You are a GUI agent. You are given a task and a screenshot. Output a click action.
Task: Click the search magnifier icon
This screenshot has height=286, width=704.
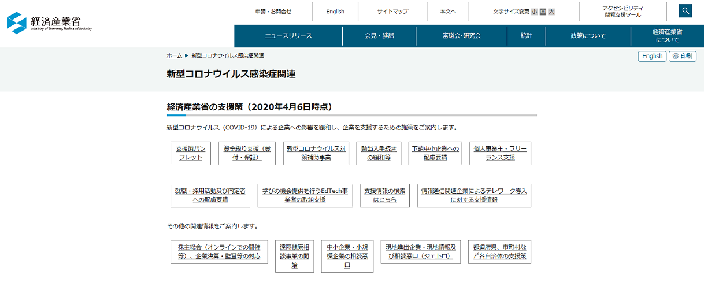(x=685, y=11)
